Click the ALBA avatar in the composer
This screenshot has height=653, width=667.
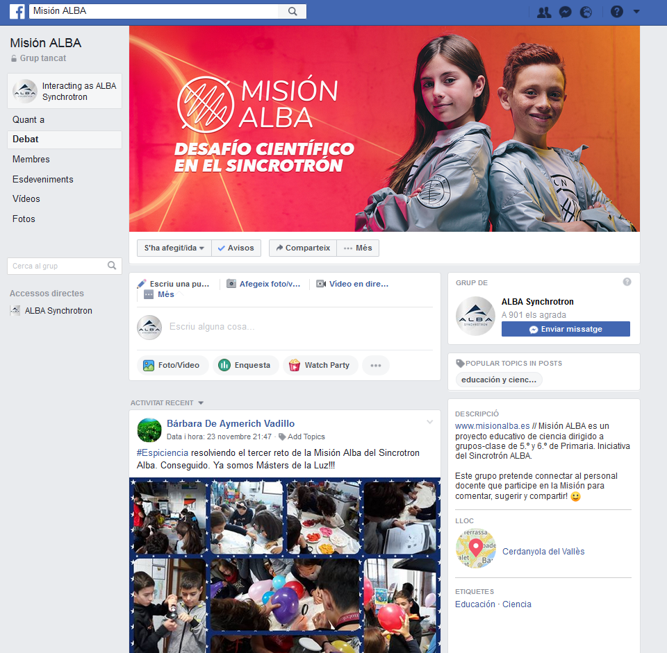(x=149, y=327)
